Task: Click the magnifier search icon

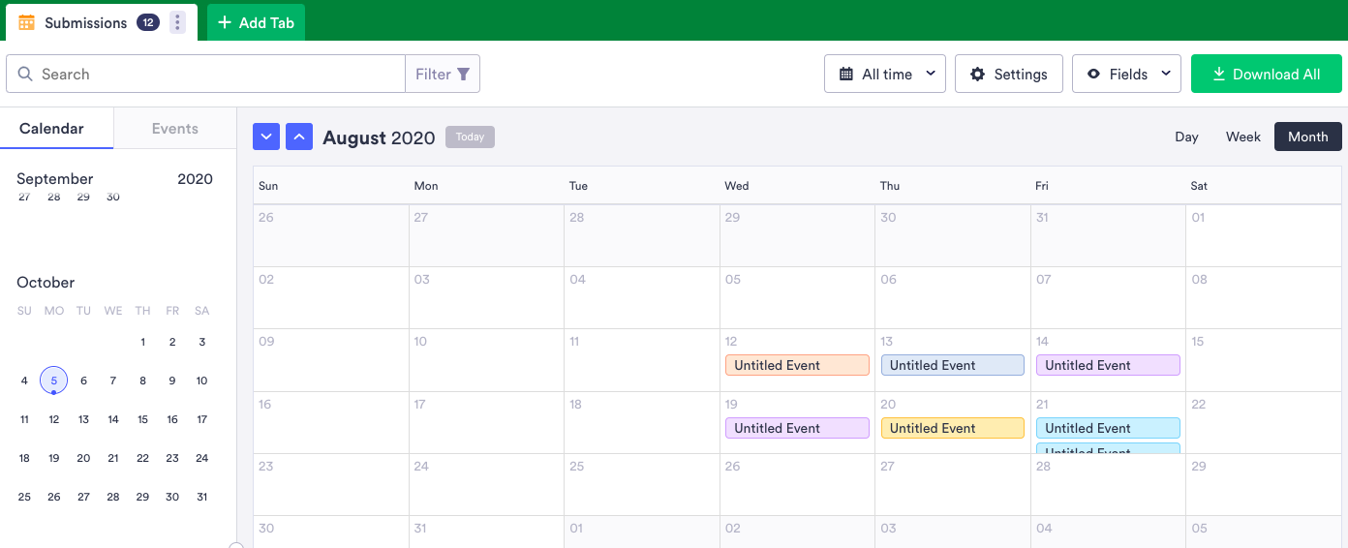Action: pos(25,74)
